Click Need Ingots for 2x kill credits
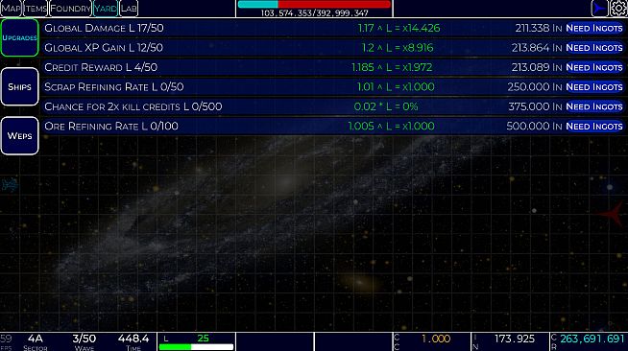Viewport: 628px width, 351px height. pos(594,106)
